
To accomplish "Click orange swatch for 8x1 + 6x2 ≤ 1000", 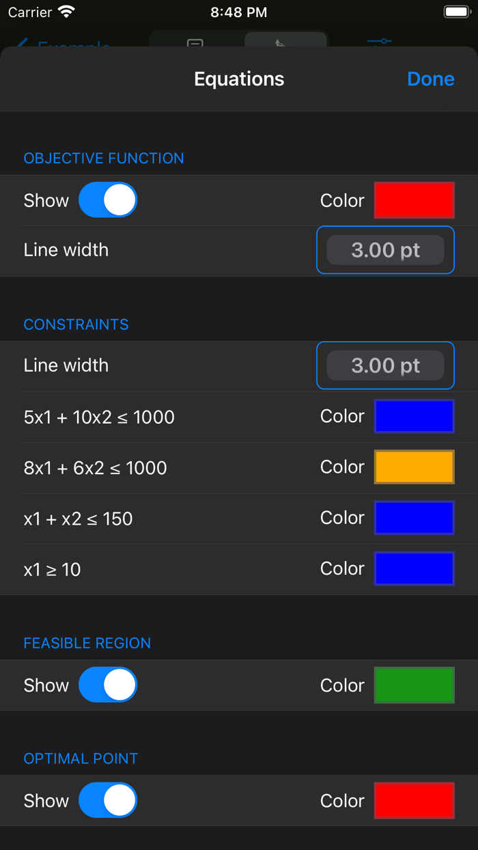I will 414,467.
